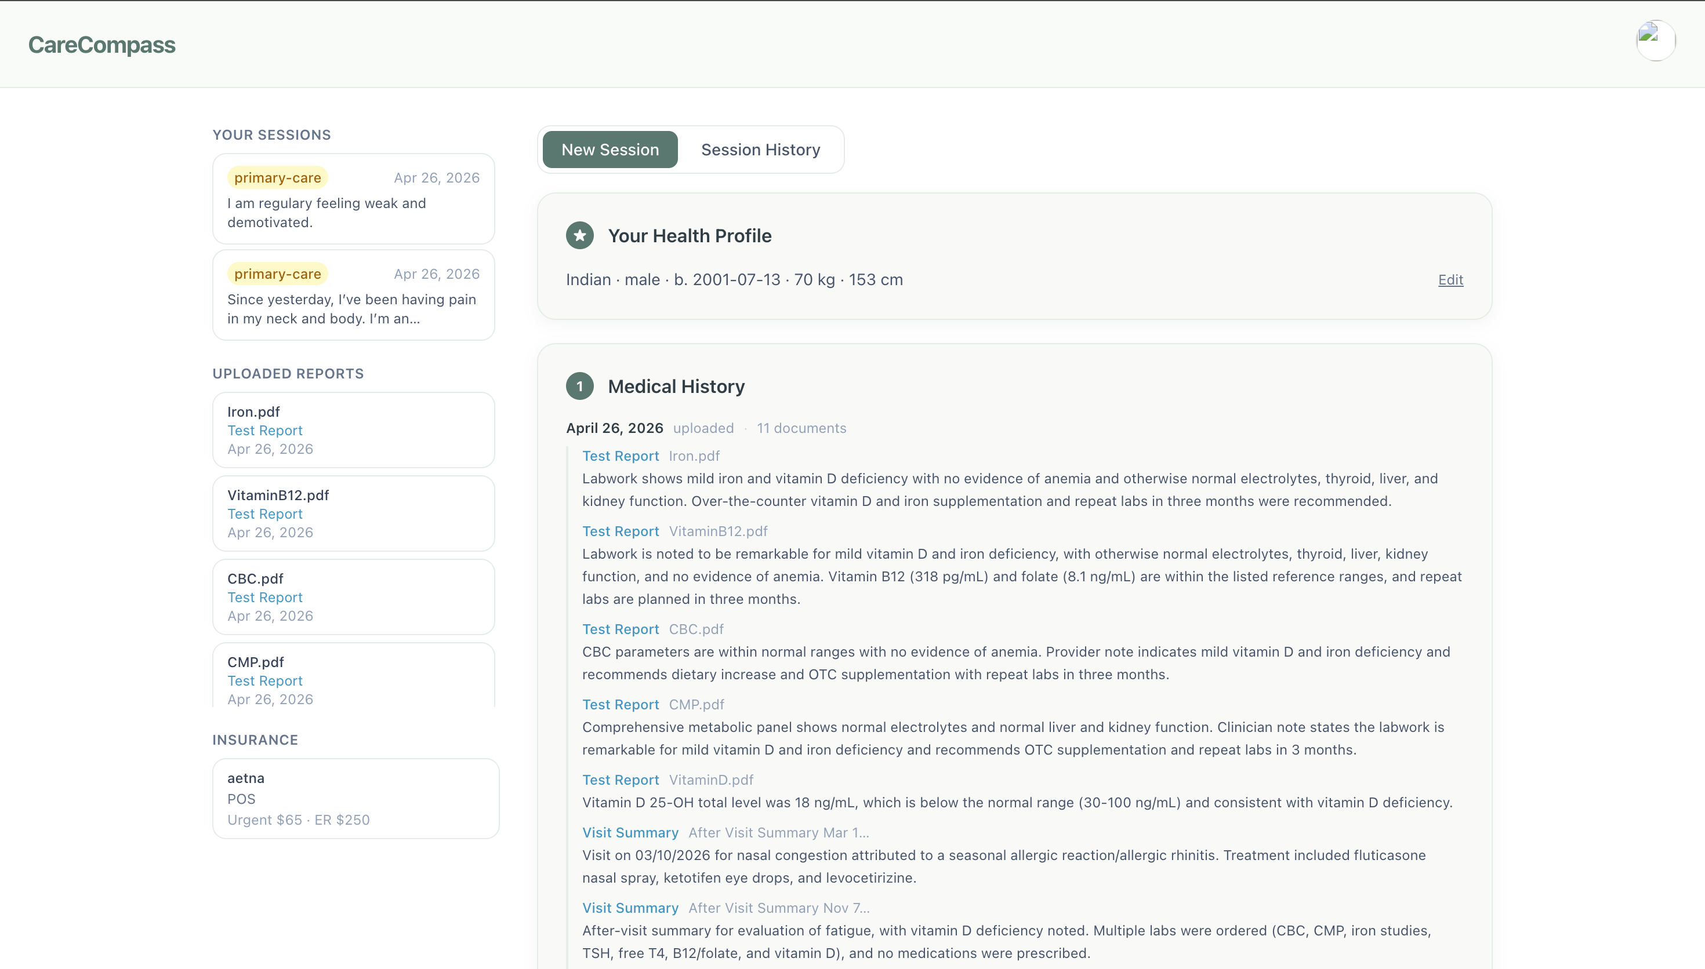Image resolution: width=1705 pixels, height=969 pixels.
Task: Open the Visit Summary for Nov visit
Action: pos(630,908)
